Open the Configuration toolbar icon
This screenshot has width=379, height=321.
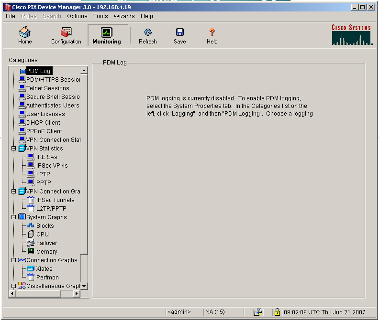(66, 32)
